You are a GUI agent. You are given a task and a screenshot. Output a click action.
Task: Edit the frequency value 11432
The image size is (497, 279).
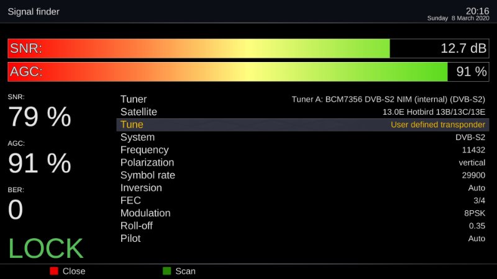473,150
